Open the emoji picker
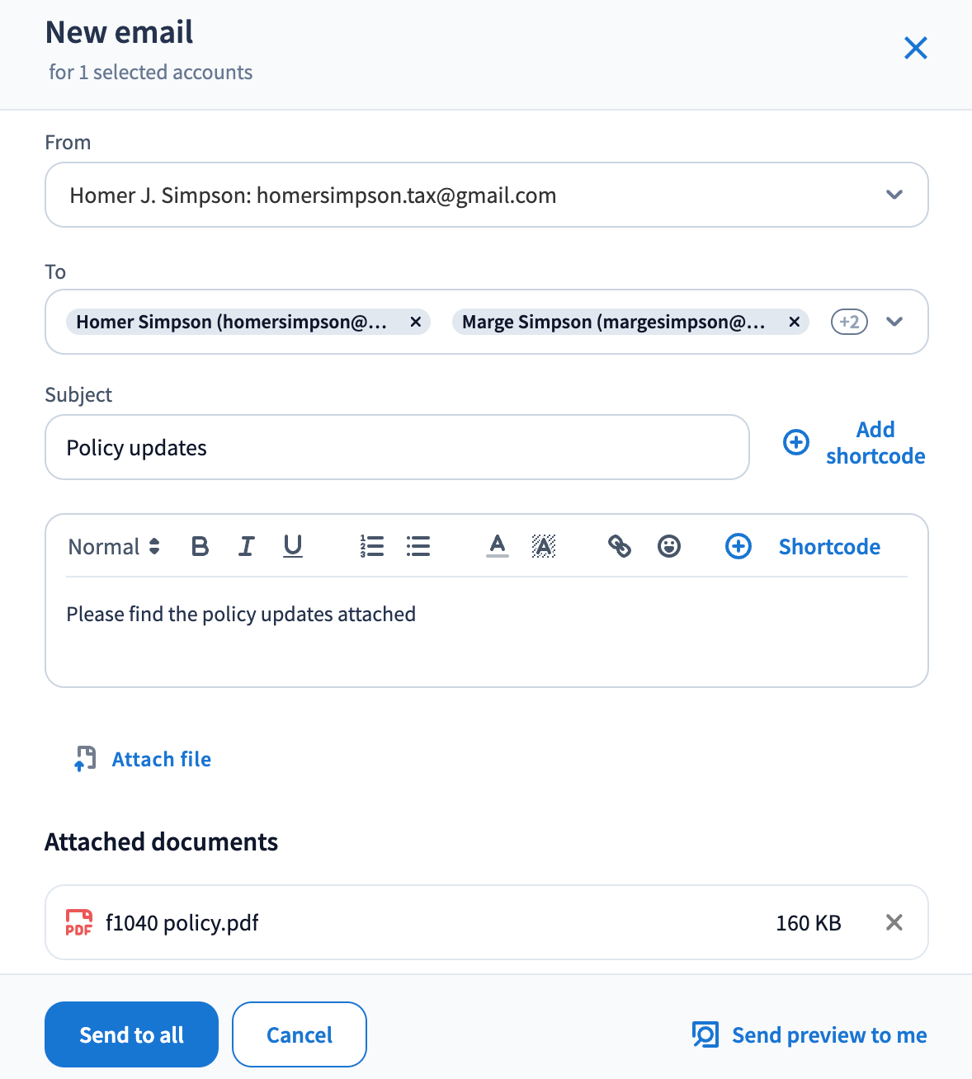Screen dimensions: 972x1079 click(669, 546)
